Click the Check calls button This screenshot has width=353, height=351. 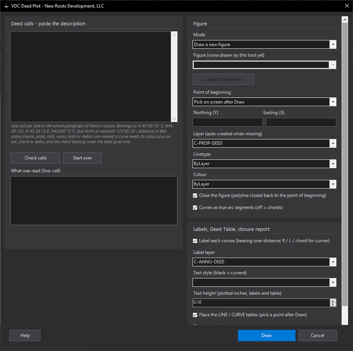pos(35,158)
